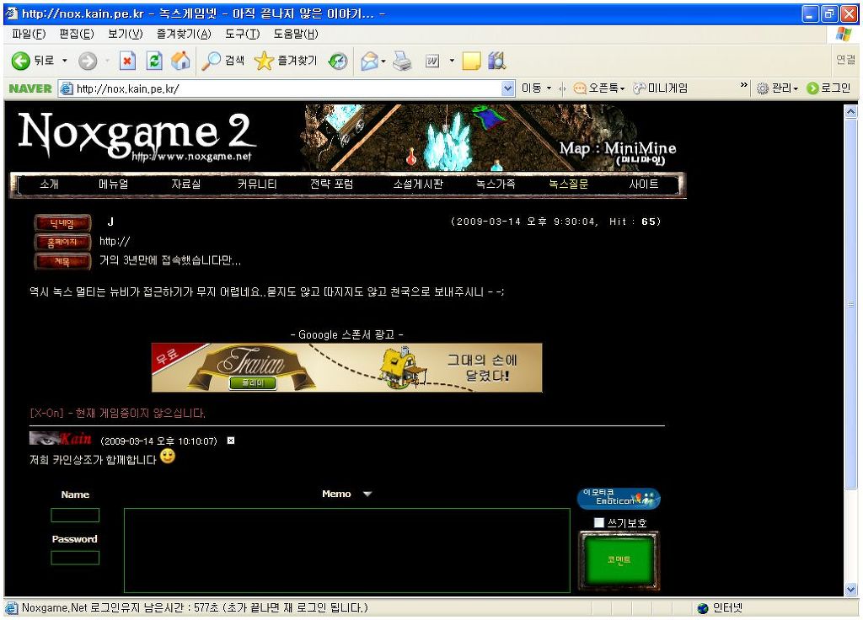Stop page loading with red X icon
863x620 pixels.
pos(127,61)
